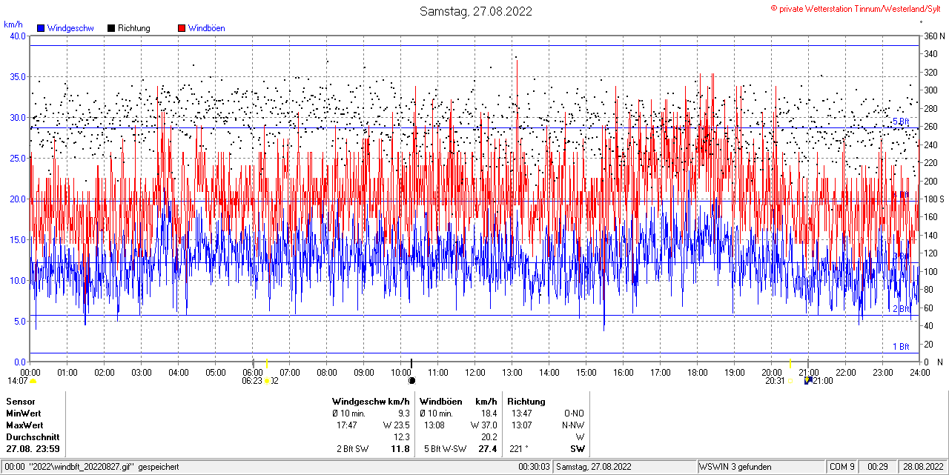Click the '12:00' time axis label
Screen dimensions: 949x475
pos(475,372)
